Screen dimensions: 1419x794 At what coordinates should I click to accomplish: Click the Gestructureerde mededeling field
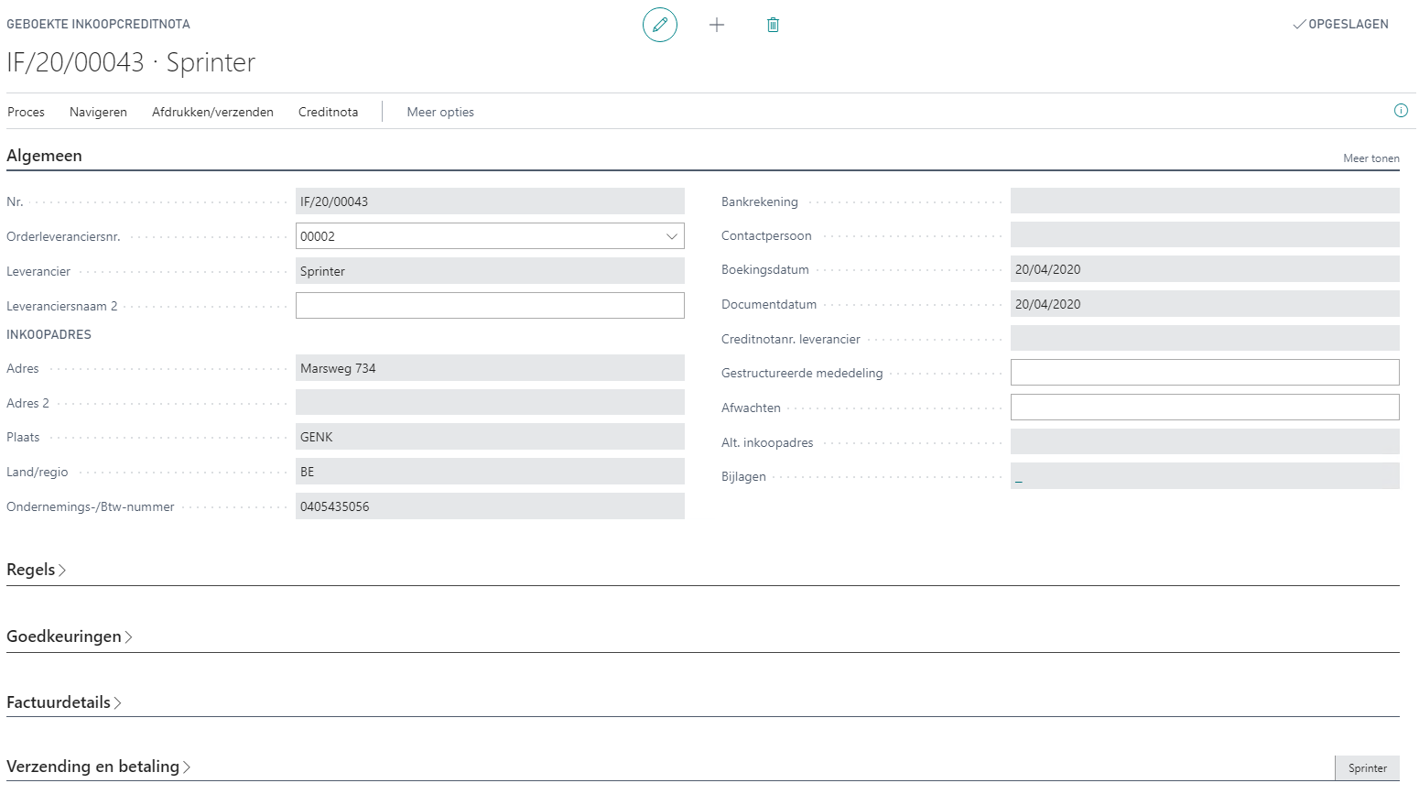point(1204,373)
